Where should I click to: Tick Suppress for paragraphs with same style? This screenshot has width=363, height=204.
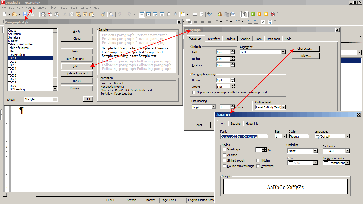pos(194,92)
